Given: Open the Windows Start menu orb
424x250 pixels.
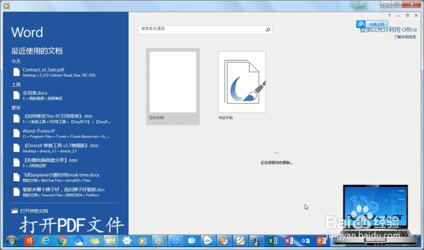Looking at the screenshot, I should [11, 241].
